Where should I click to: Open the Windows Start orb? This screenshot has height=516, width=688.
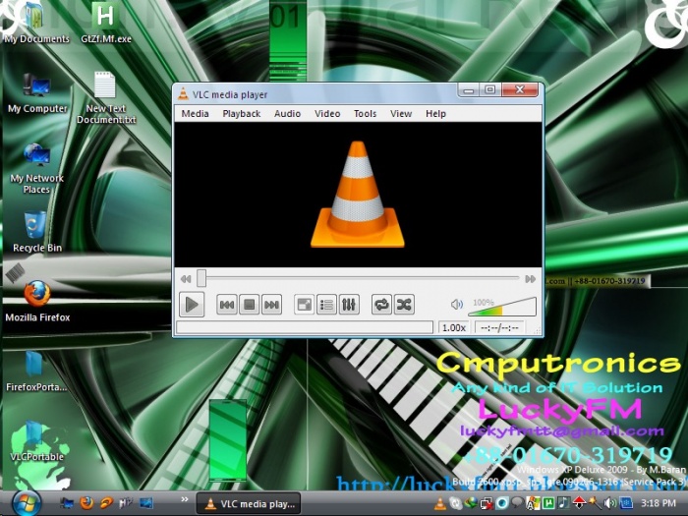coord(26,503)
